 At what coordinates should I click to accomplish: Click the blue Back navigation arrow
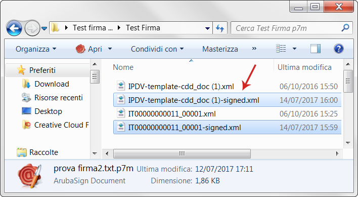tap(14, 28)
